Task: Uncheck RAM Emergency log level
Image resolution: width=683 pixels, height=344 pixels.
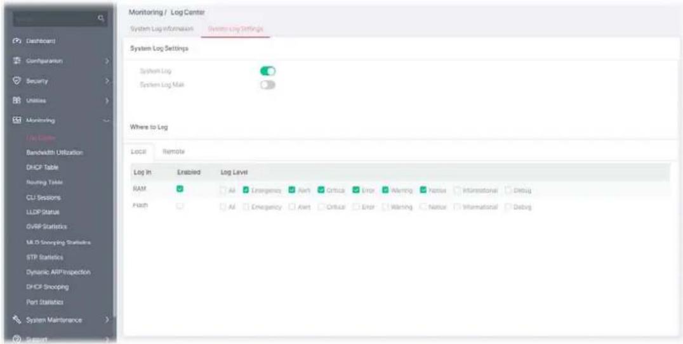Action: tap(246, 190)
